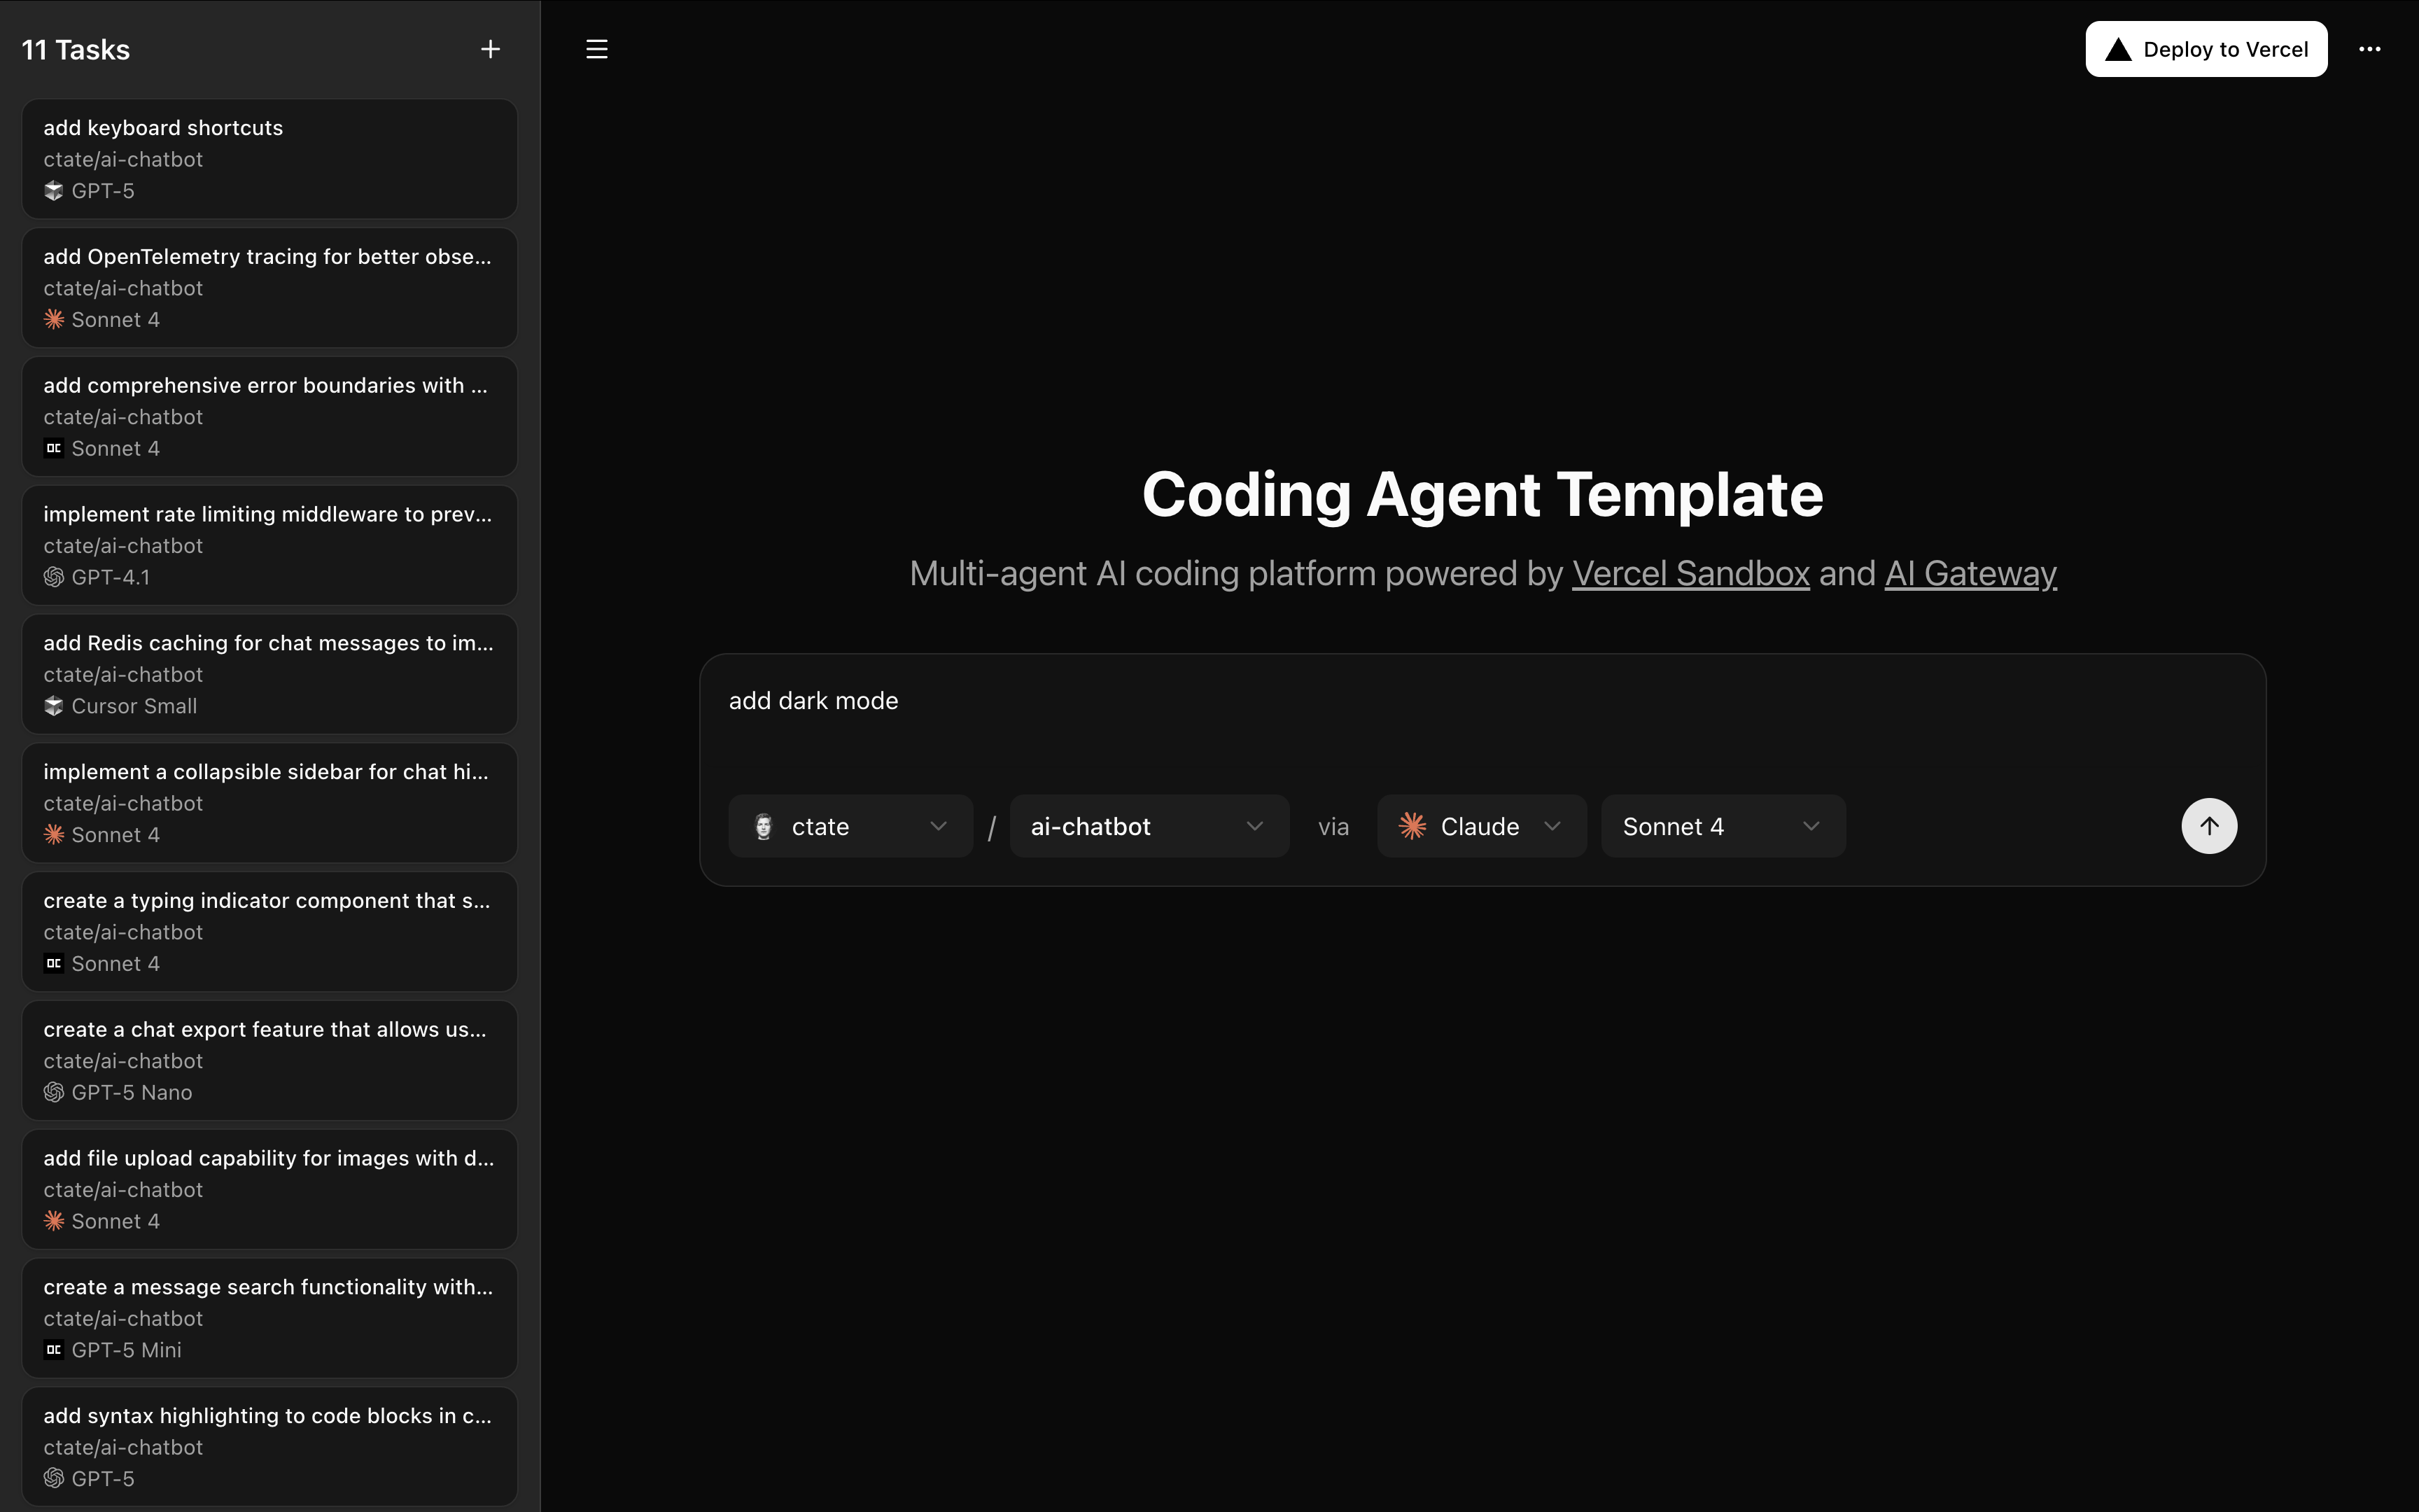Click the Vercel triangle logo icon
The image size is (2419, 1512).
pos(2118,50)
